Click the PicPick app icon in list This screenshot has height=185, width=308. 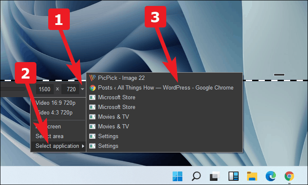pos(92,78)
